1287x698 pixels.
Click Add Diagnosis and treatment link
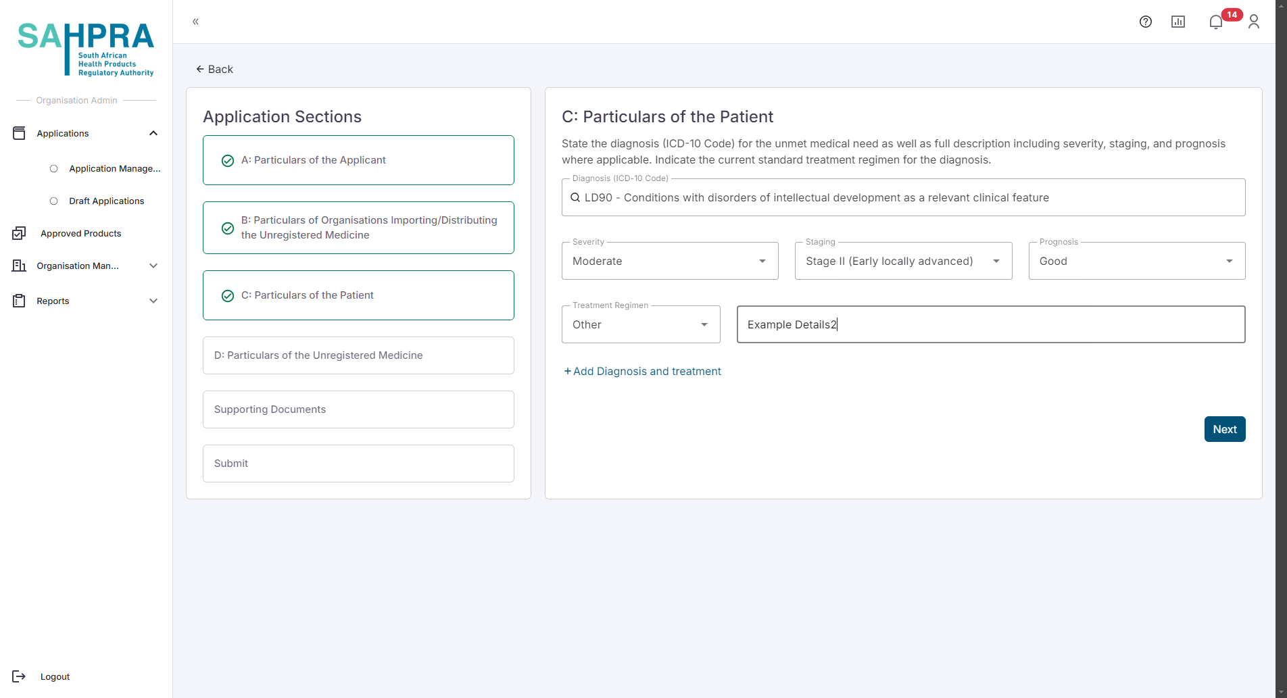pyautogui.click(x=642, y=371)
